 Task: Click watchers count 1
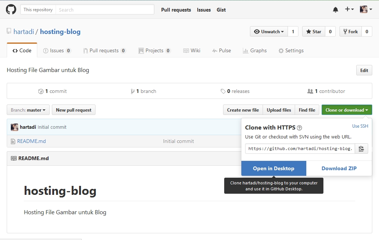[x=293, y=32]
